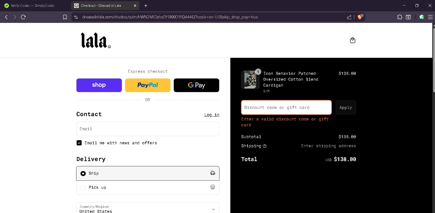
Task: Apply the discount code
Action: [346, 107]
